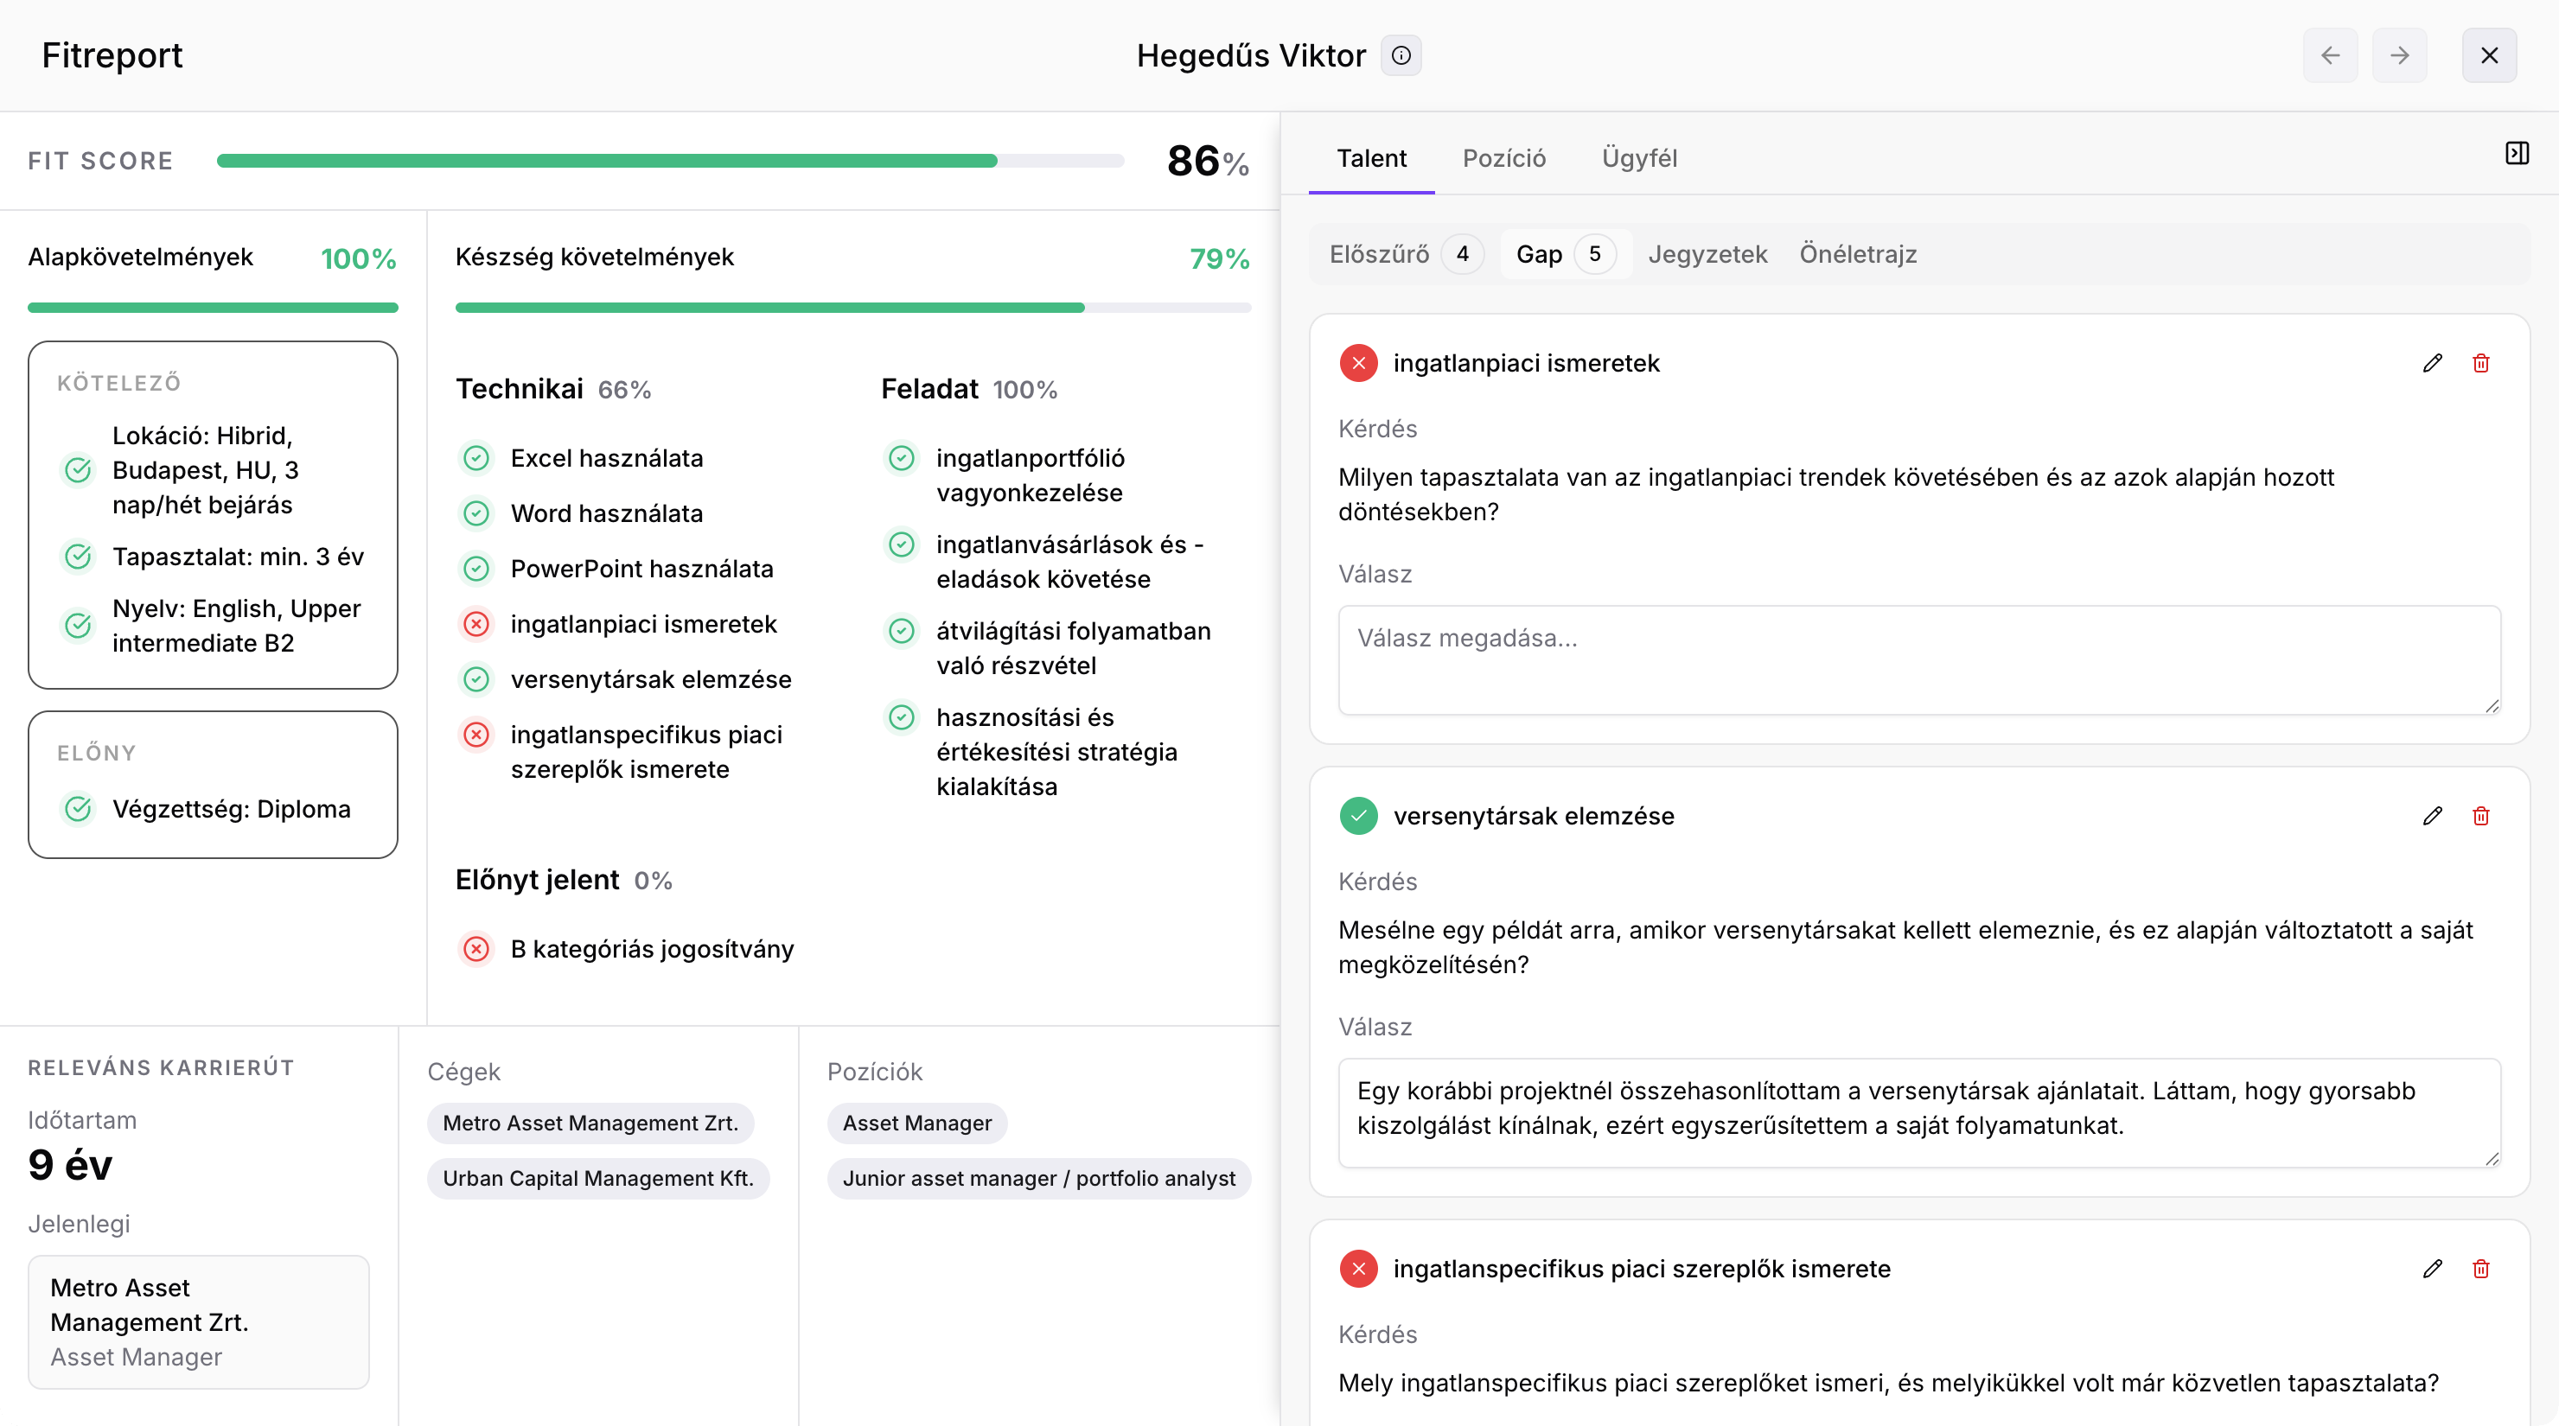Delete the ingatlanpiaci ismeretek gap card
Screen dimensions: 2559x1426
2480,364
